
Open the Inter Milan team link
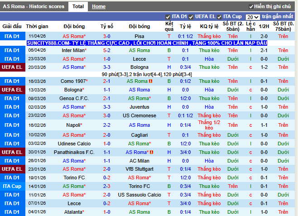click(74, 50)
